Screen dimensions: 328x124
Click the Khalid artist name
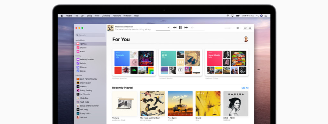(170, 120)
